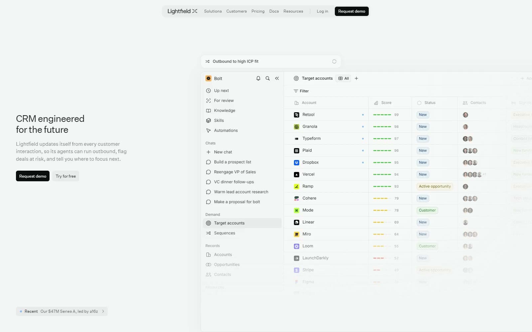This screenshot has width=532, height=332.
Task: Open the Reengage VP of Sales chat
Action: 242,172
